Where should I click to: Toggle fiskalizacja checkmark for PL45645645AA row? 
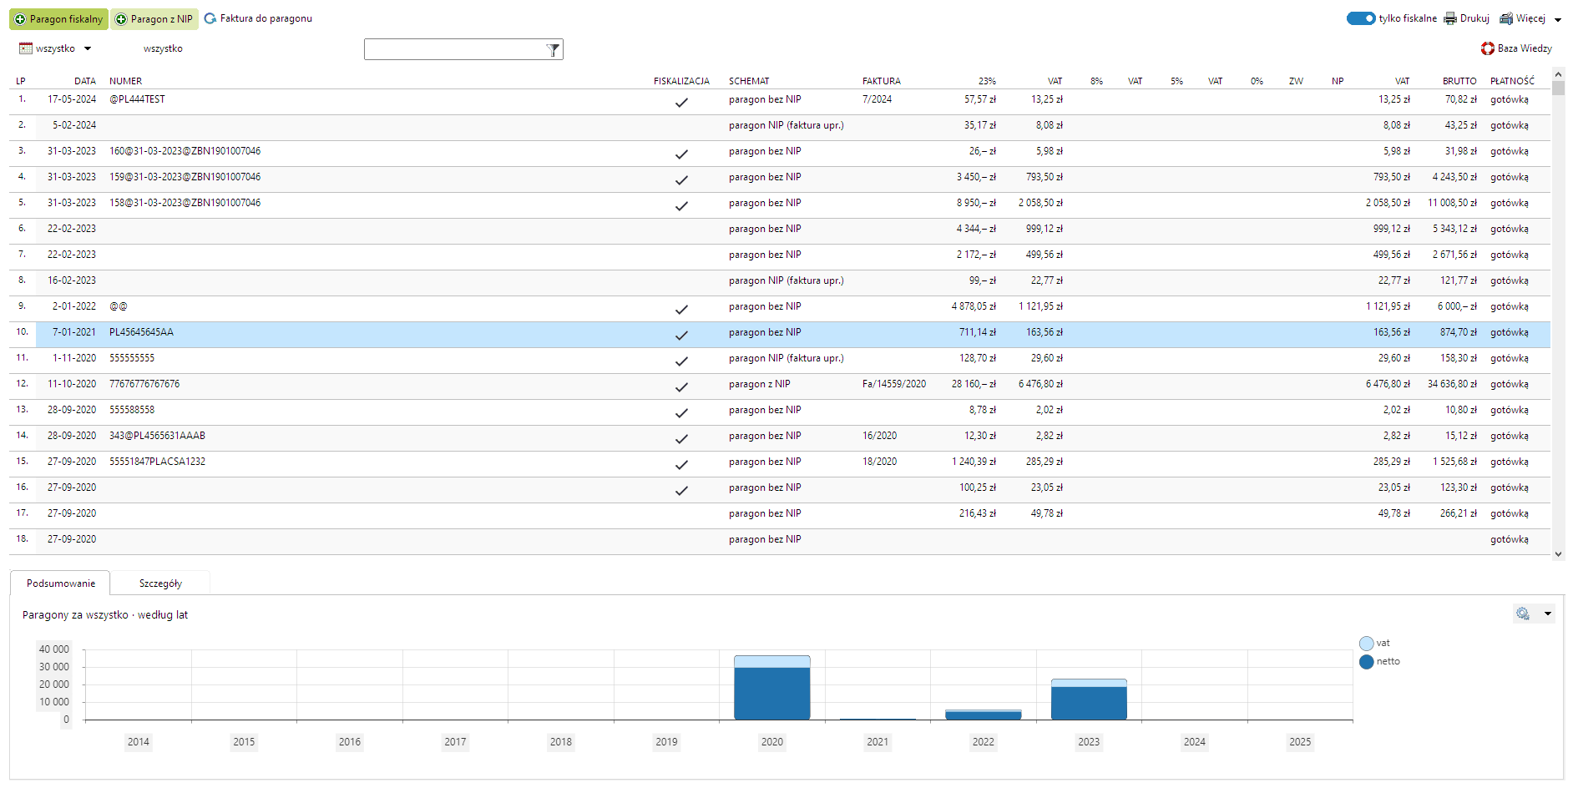(x=681, y=335)
